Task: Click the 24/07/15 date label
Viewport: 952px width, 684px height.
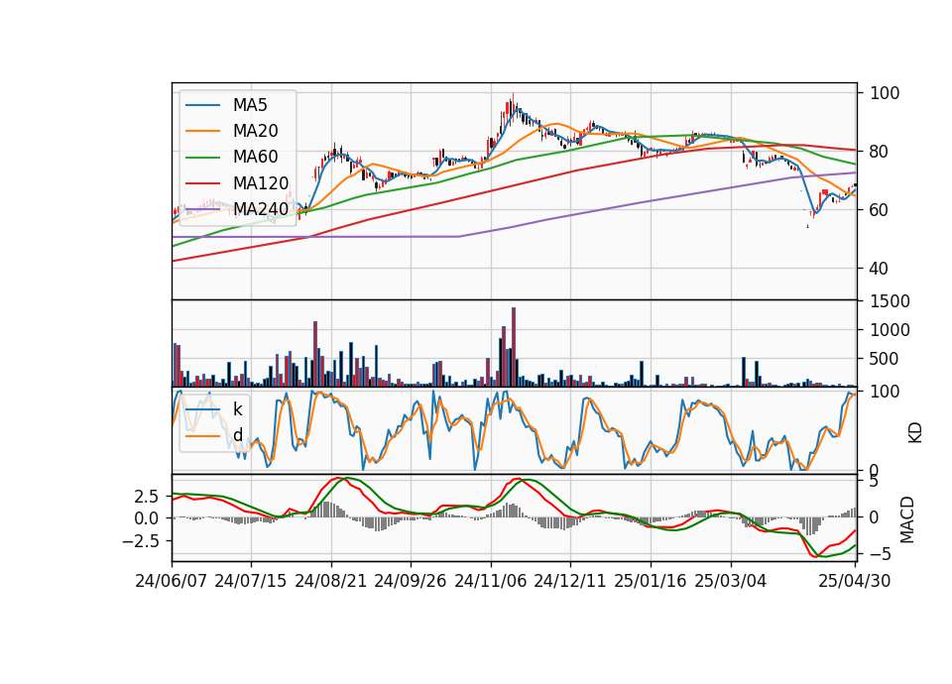Action: (x=251, y=581)
